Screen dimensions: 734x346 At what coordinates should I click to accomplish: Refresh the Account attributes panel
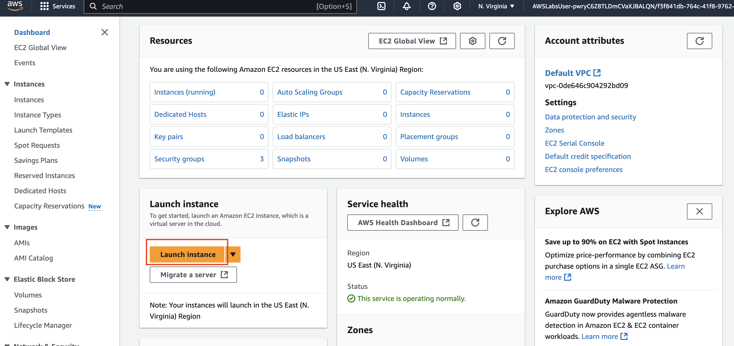coord(699,41)
